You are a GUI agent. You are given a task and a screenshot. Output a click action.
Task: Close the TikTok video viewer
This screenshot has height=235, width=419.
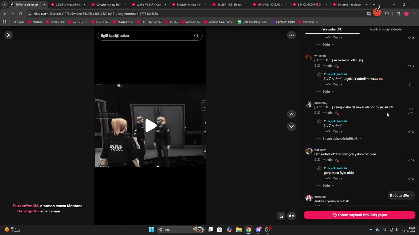point(9,35)
